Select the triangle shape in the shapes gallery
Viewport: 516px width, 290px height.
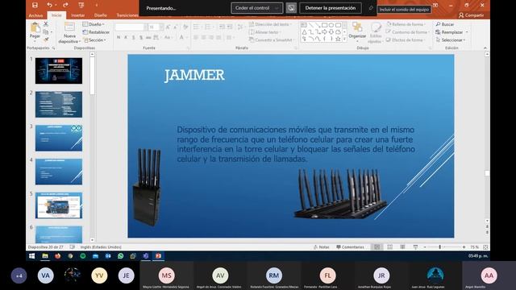304,32
